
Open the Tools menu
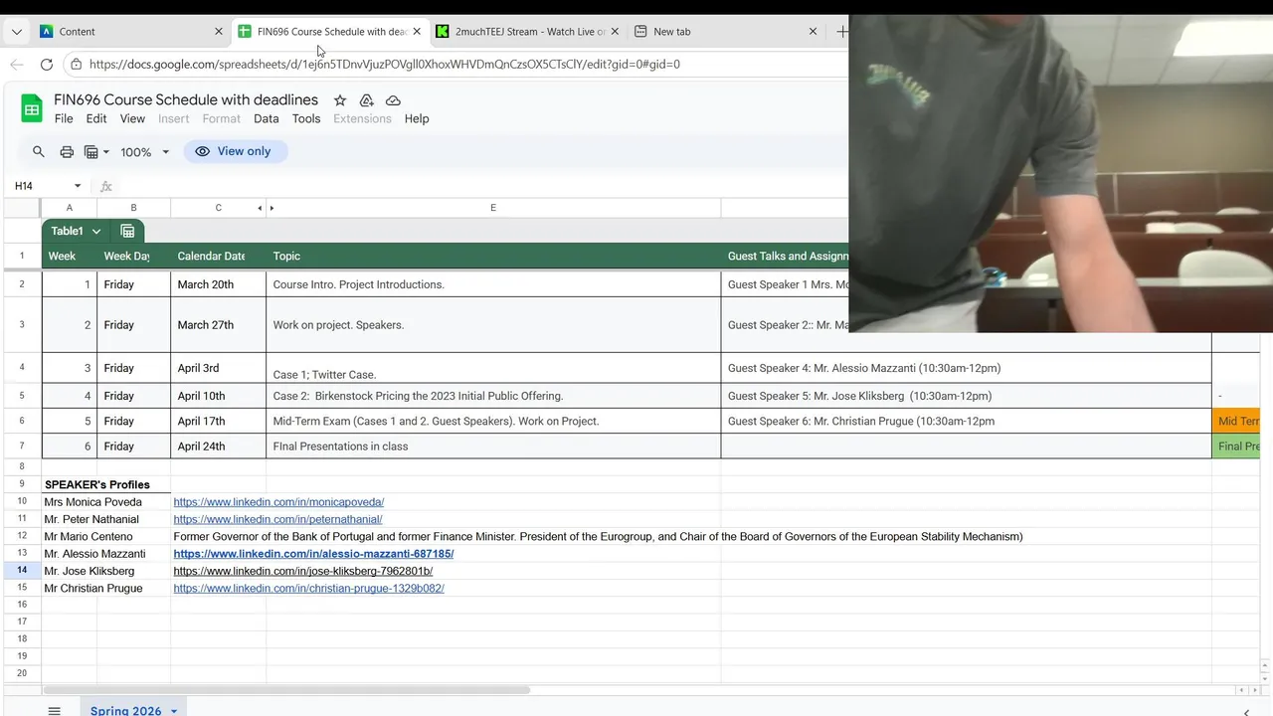(x=306, y=118)
